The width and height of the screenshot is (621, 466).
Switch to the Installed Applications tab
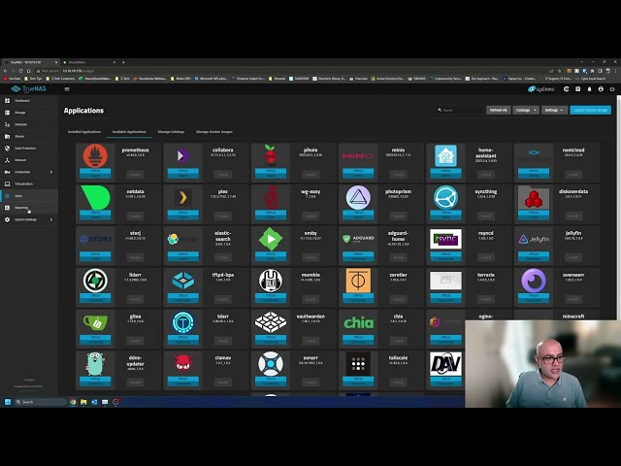pos(84,132)
